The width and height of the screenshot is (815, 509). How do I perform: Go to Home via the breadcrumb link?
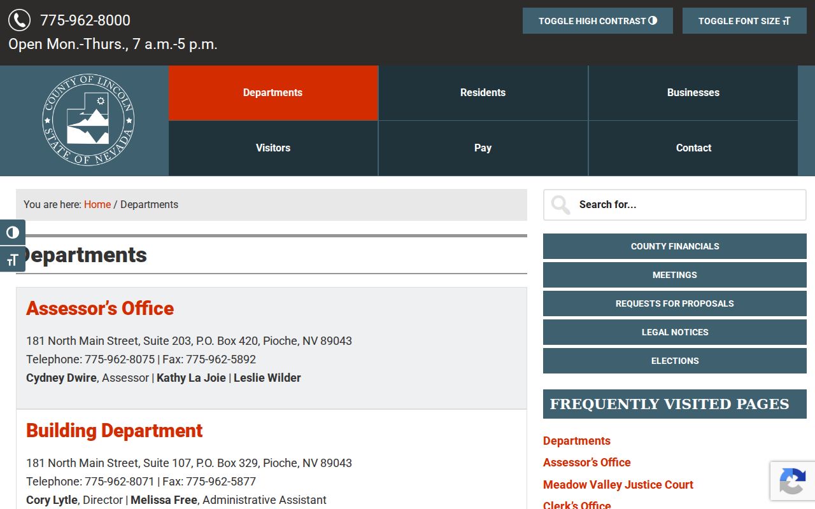tap(97, 205)
